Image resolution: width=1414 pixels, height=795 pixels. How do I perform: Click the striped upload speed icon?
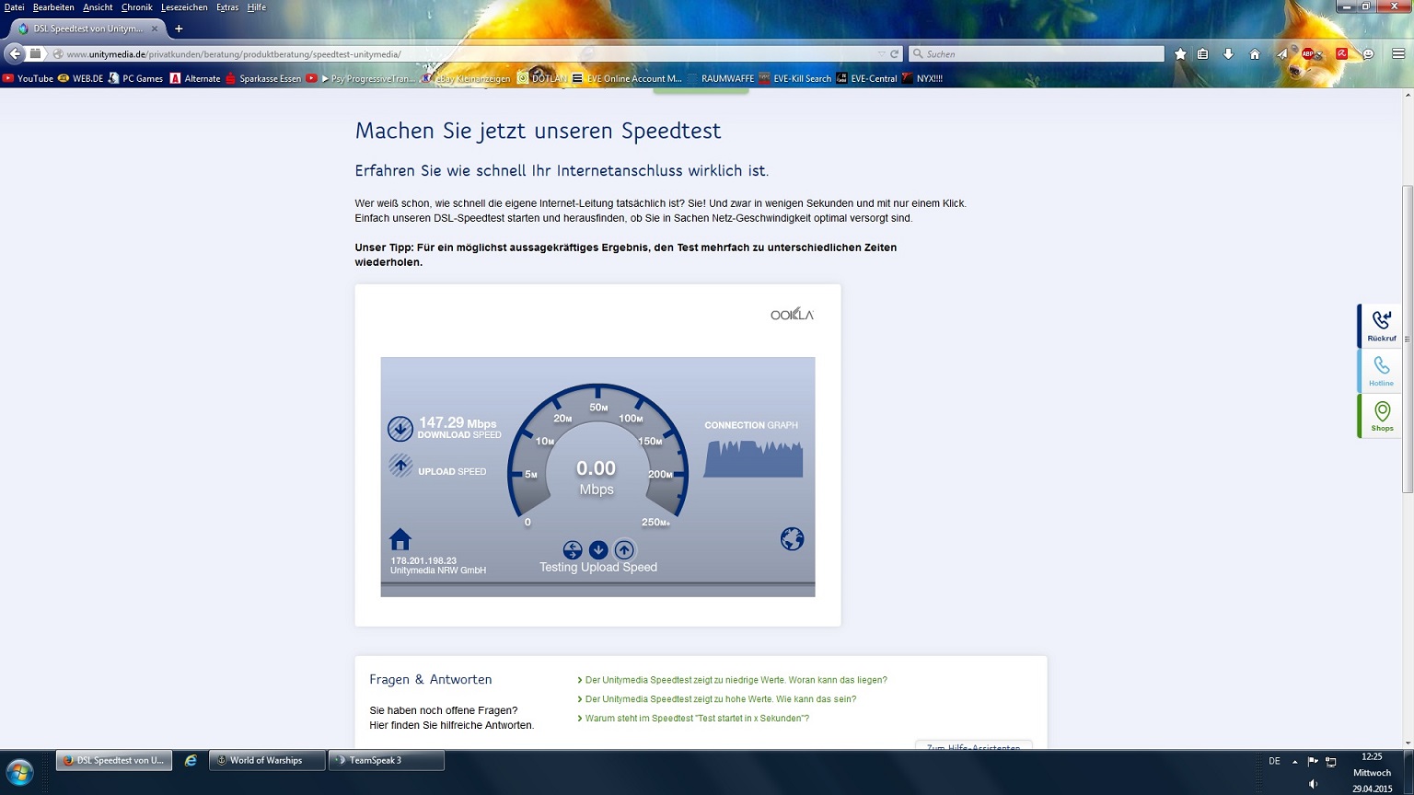[400, 466]
